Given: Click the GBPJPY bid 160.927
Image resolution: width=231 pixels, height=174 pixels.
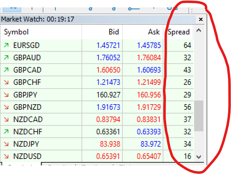Looking at the screenshot, I should [x=108, y=95].
